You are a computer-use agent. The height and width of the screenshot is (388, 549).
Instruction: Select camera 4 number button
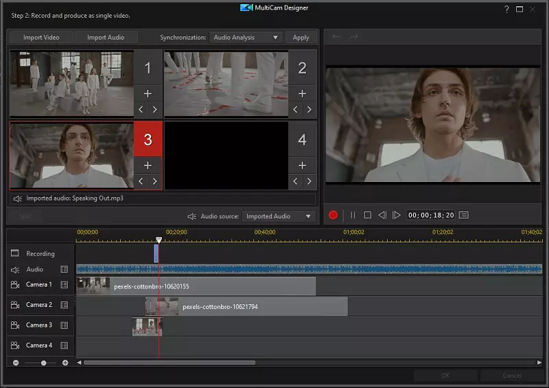tap(302, 139)
